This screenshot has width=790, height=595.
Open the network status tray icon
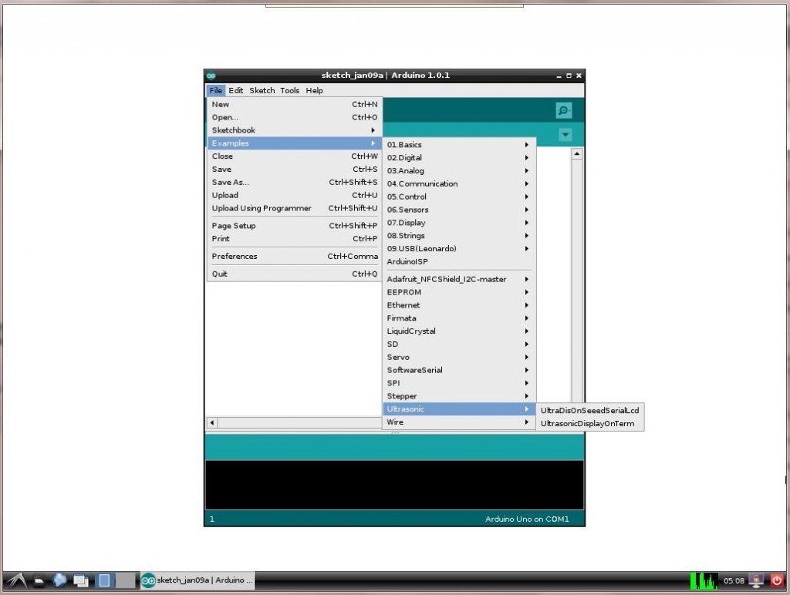pyautogui.click(x=757, y=580)
